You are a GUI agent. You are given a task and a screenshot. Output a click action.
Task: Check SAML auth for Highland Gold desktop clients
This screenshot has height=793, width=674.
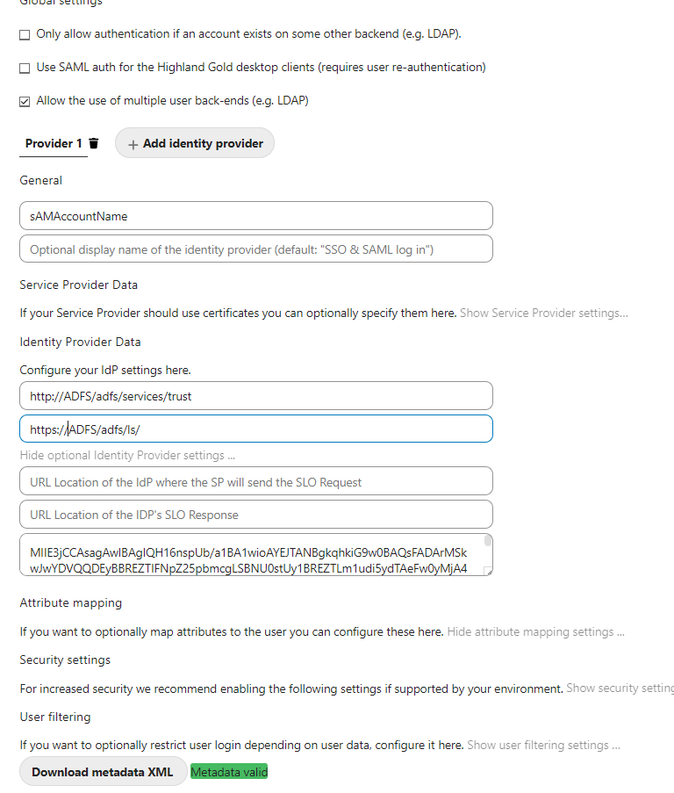point(25,67)
